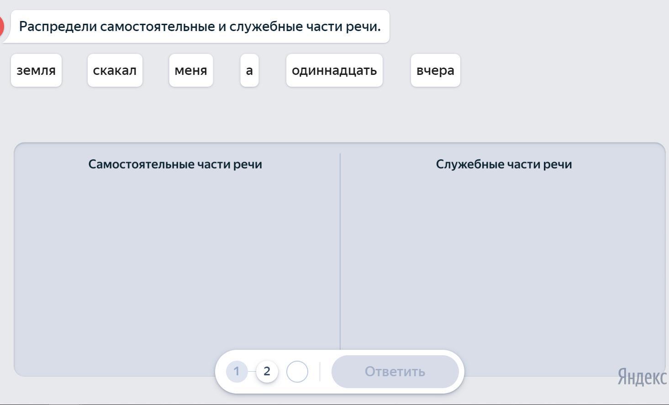Viewport: 669px width, 405px height.
Task: Choose the word chip «меня»
Action: tap(191, 70)
